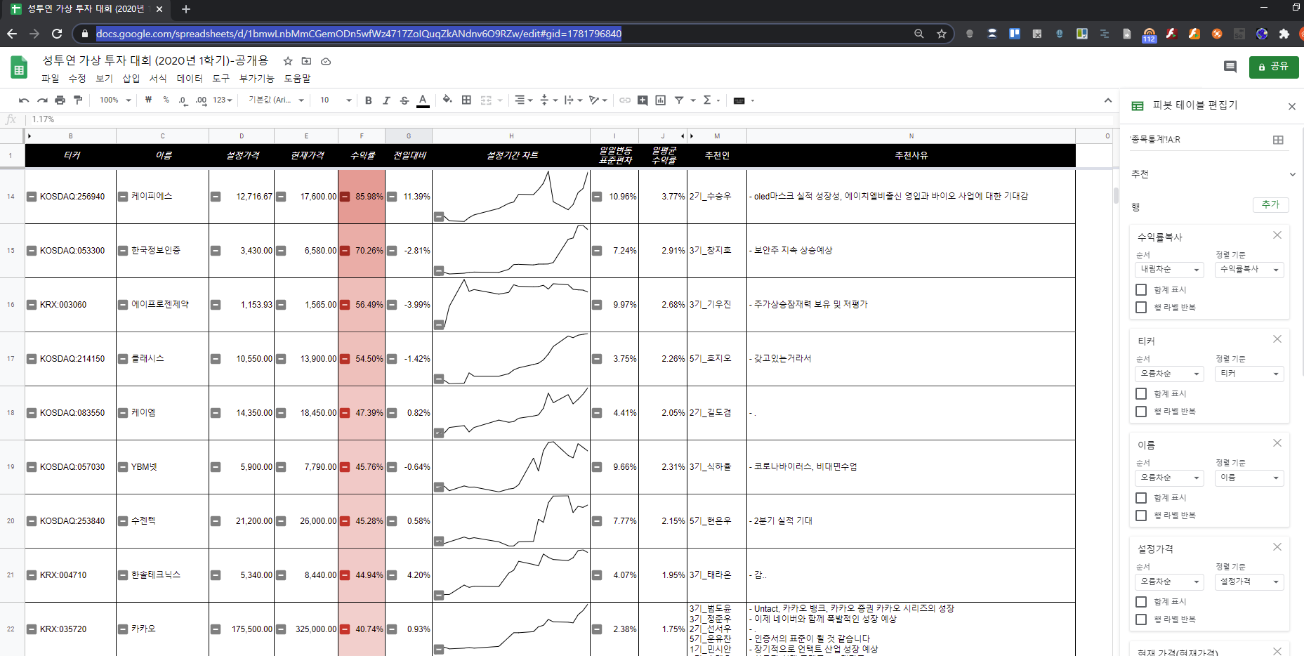This screenshot has height=656, width=1304.
Task: Open Google Sheets home icon
Action: click(x=19, y=68)
